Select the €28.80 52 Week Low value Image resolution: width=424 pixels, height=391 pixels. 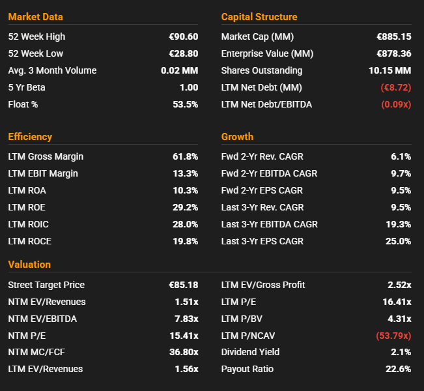[x=183, y=53]
